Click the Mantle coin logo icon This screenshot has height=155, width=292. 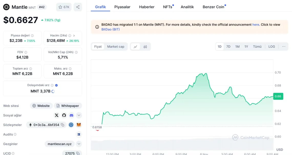point(6,7)
